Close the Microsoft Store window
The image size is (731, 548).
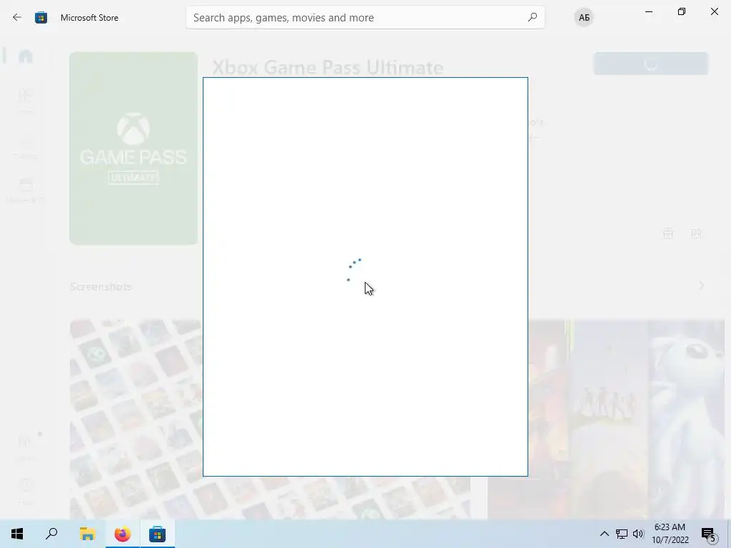click(714, 11)
